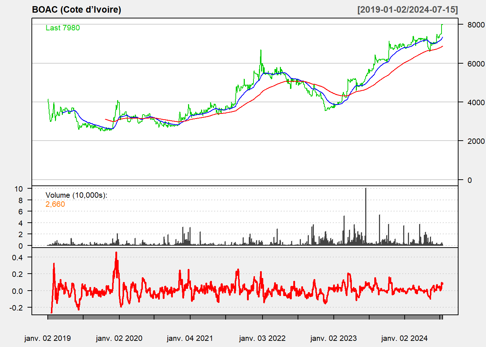Click the BOAC (Cote d'Ivoire) chart title
The width and height of the screenshot is (486, 347).
pos(77,10)
